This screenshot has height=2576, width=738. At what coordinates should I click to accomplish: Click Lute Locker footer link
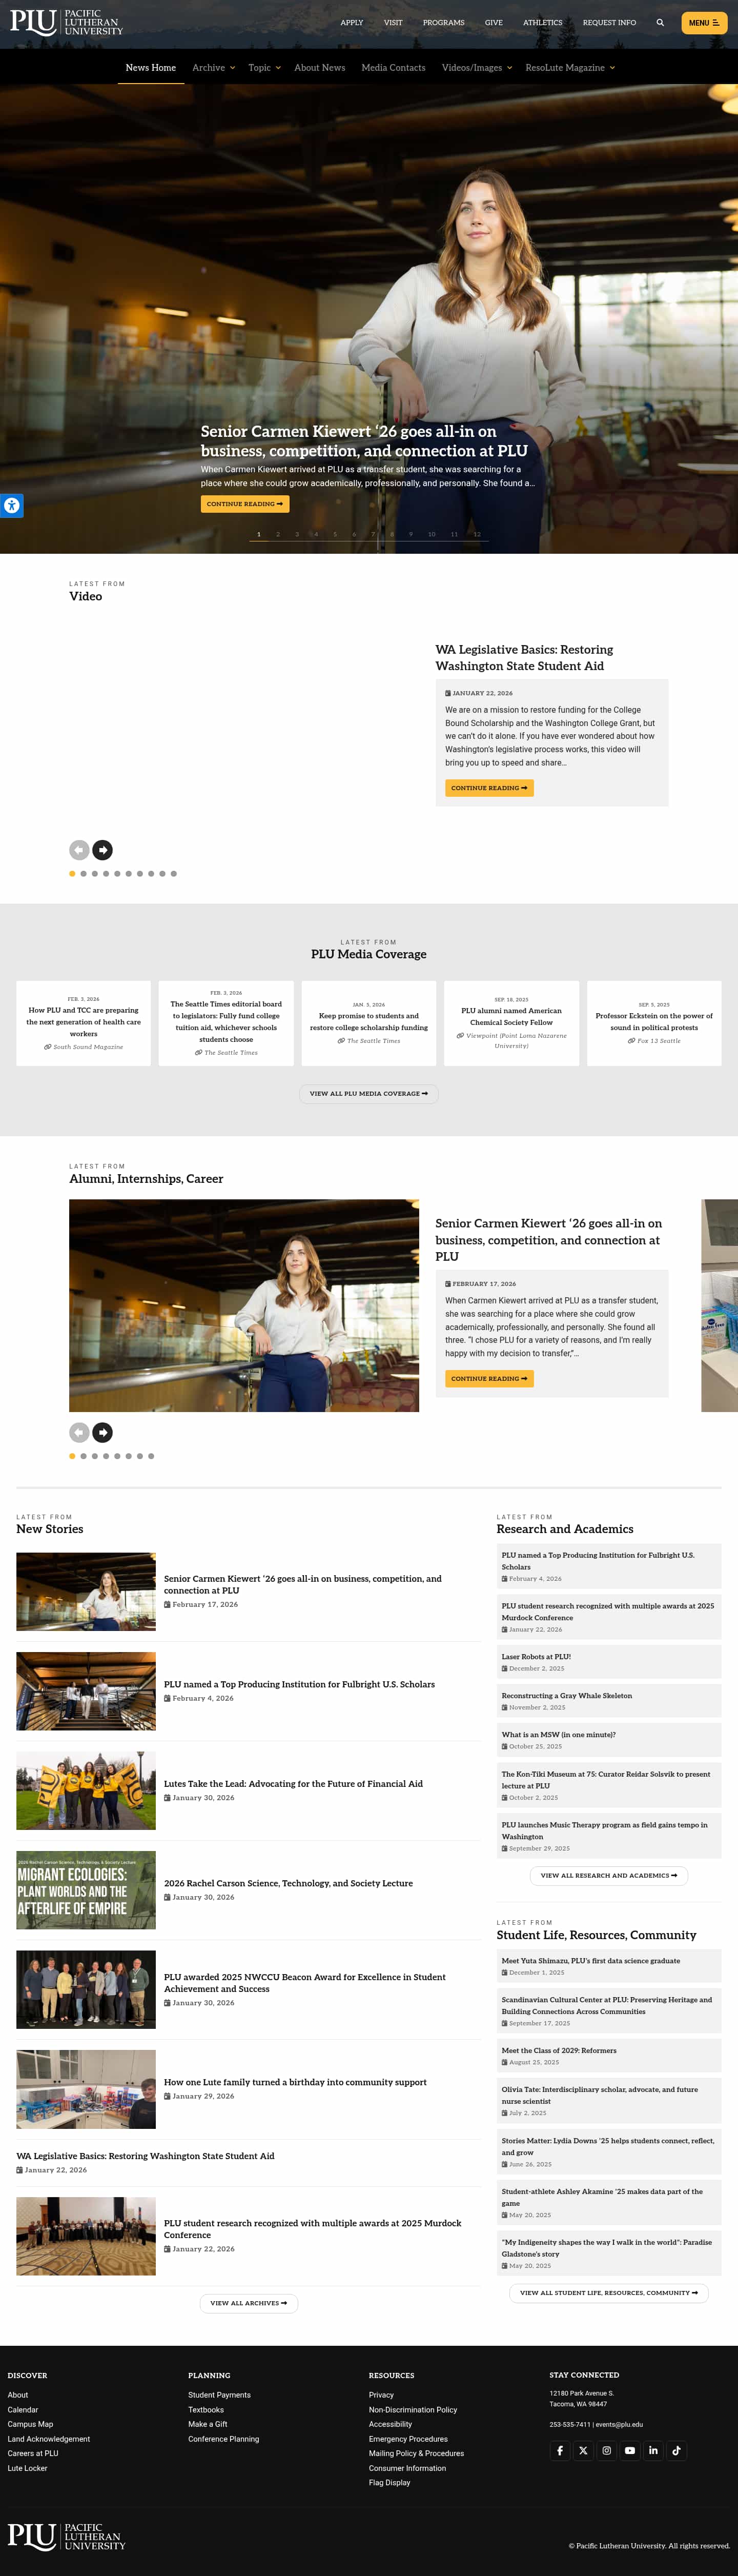(x=27, y=2468)
